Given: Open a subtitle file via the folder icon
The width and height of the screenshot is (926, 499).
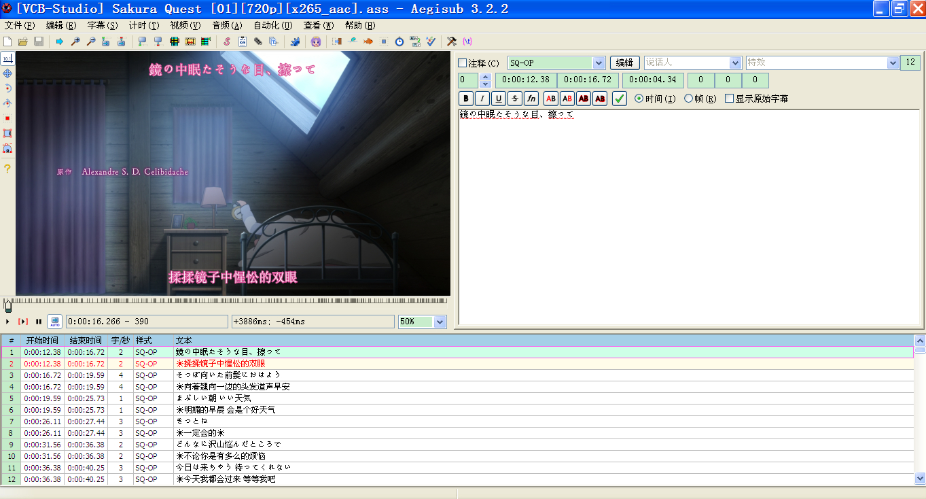Looking at the screenshot, I should [x=23, y=41].
